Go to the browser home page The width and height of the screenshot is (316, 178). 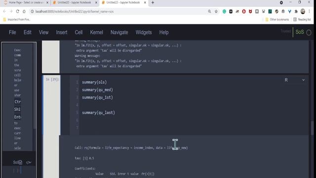point(24,11)
